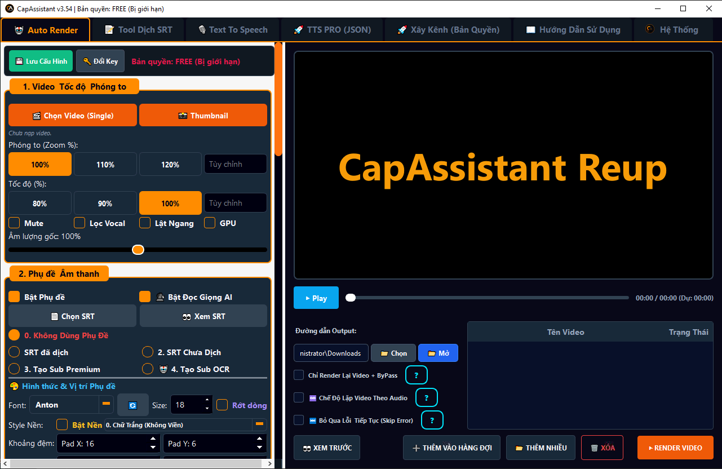The width and height of the screenshot is (722, 469).
Task: Click the video playback seek slider handle
Action: click(x=351, y=298)
